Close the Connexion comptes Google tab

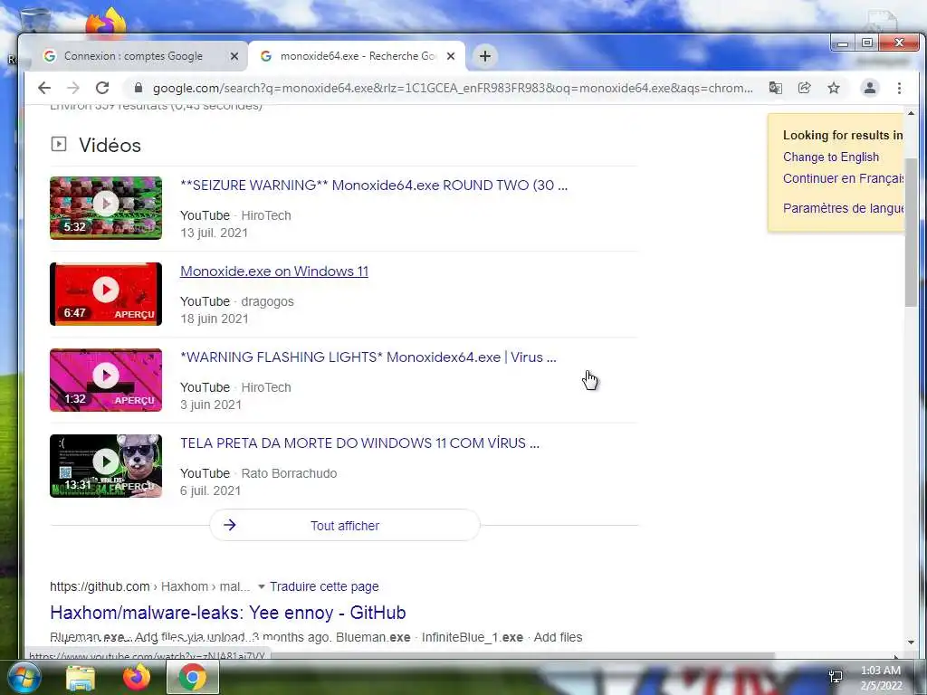[x=234, y=56]
